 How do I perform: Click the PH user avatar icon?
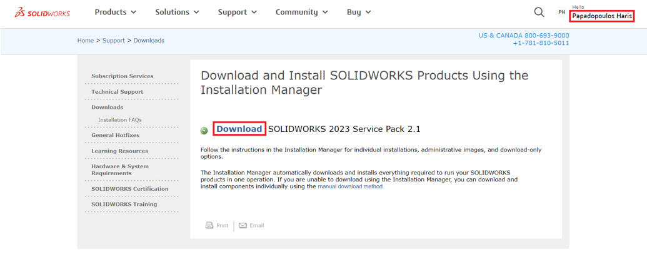pyautogui.click(x=561, y=13)
